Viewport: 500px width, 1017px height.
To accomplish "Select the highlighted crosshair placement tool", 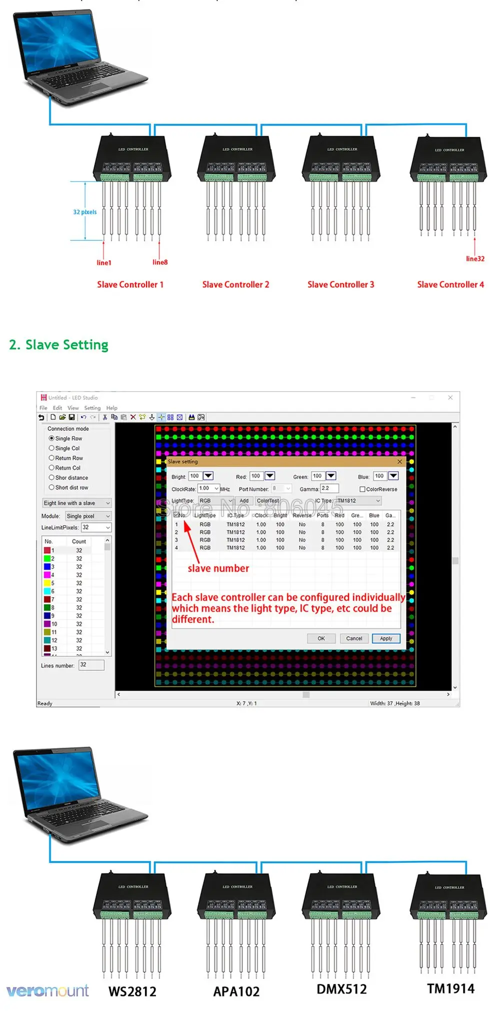I will pyautogui.click(x=161, y=417).
